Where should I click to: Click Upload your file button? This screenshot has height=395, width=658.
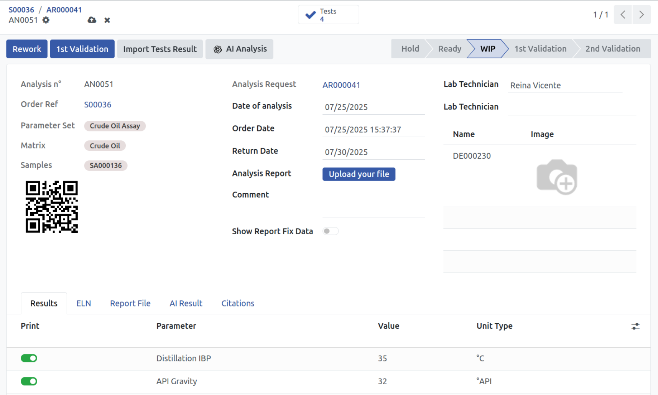[359, 174]
